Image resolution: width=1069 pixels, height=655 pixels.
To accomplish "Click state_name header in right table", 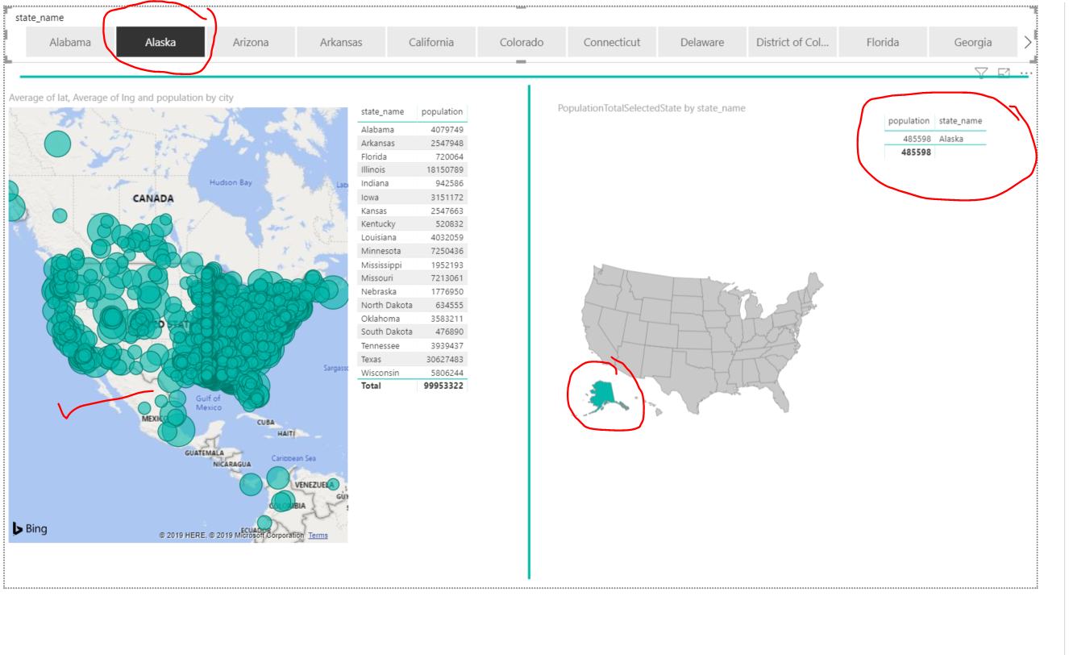I will point(960,121).
